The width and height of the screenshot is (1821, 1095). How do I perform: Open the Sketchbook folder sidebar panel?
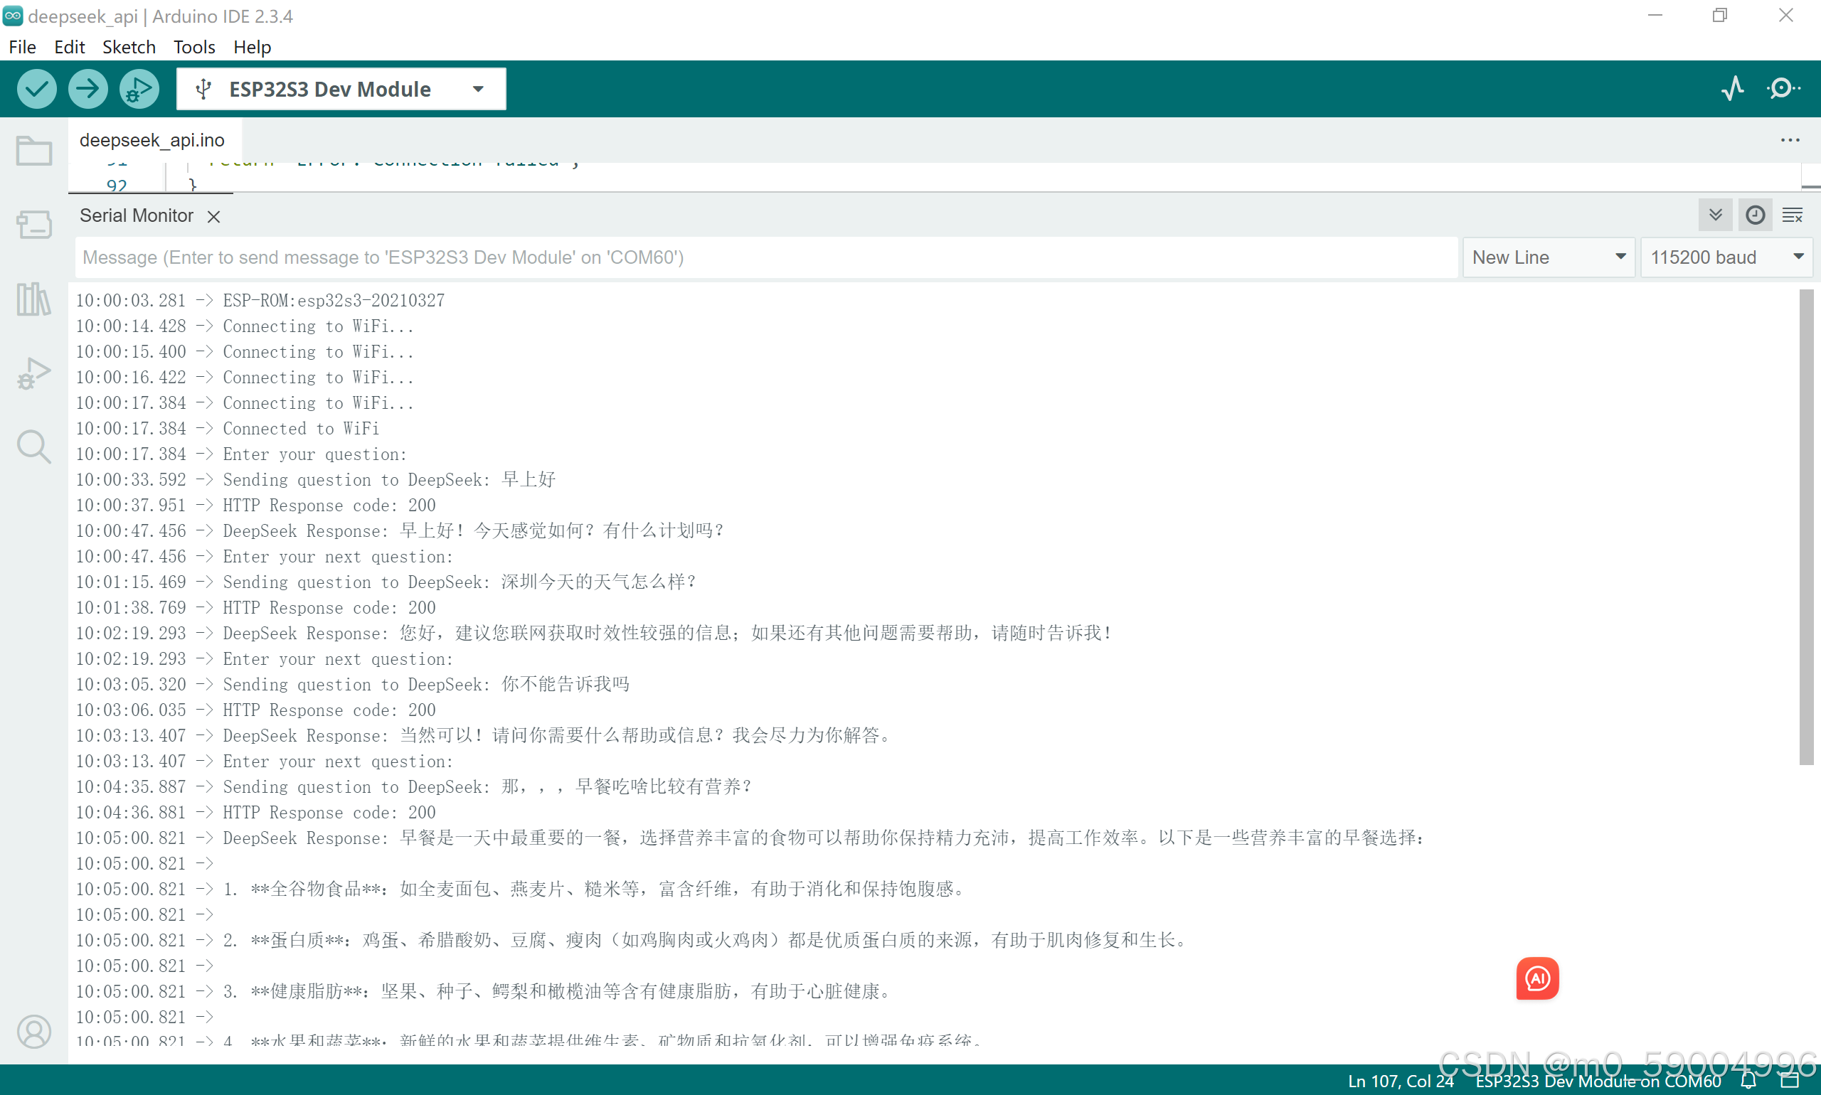pyautogui.click(x=34, y=151)
